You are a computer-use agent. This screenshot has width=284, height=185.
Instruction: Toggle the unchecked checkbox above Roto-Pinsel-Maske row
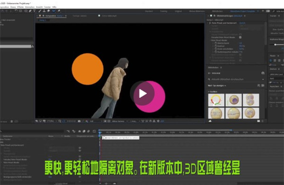[x=240, y=34]
